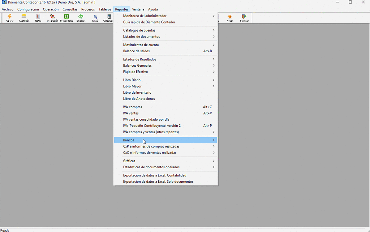The image size is (370, 232).
Task: Expand Monitoreo del administrador submenu
Action: pyautogui.click(x=165, y=16)
